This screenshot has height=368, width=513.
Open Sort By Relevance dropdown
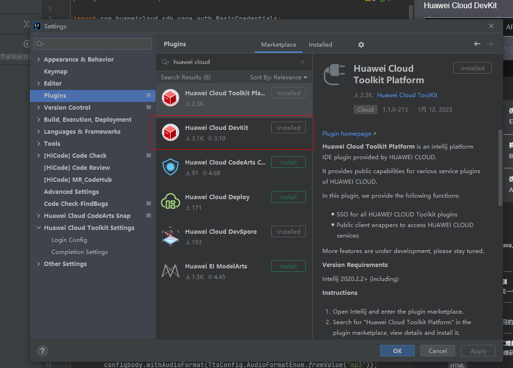coord(278,77)
